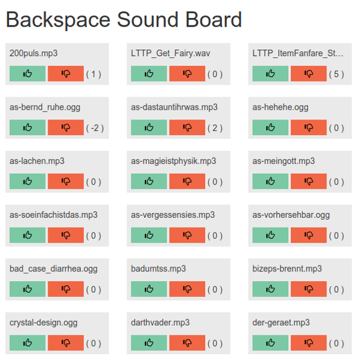362x362 pixels.
Task: Click the Backspace Sound Board heading
Action: 124,20
